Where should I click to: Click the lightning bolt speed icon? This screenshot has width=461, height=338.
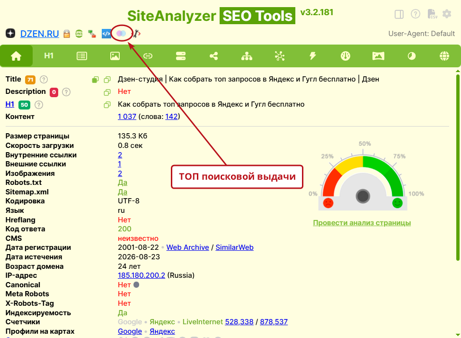click(x=312, y=56)
